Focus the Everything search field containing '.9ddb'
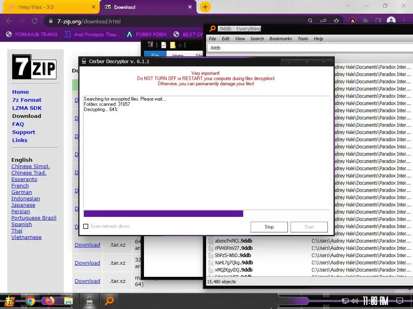Screen dimensions: 413x309 [x=309, y=48]
